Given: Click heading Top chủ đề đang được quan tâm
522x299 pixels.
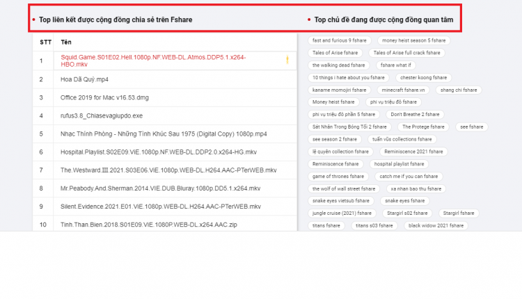Looking at the screenshot, I should pos(383,20).
